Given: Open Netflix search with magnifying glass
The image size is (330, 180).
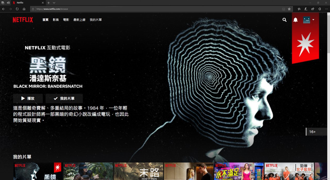Looking at the screenshot, I should click(284, 20).
